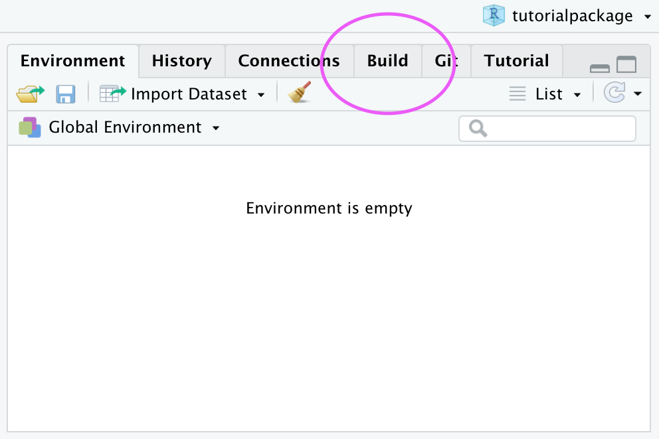The image size is (659, 439).
Task: Click the tutorialpackage R project cube icon
Action: point(494,16)
